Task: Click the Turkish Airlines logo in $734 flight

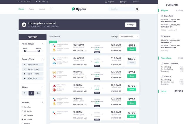Action: (54, 77)
